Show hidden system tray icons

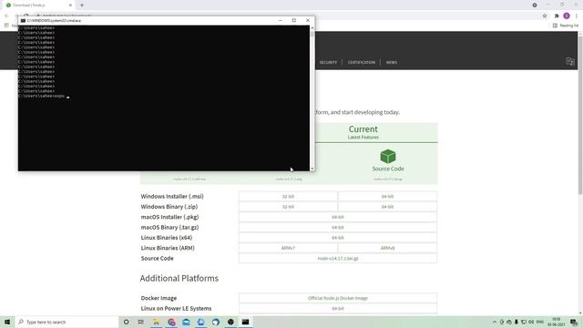pyautogui.click(x=494, y=322)
